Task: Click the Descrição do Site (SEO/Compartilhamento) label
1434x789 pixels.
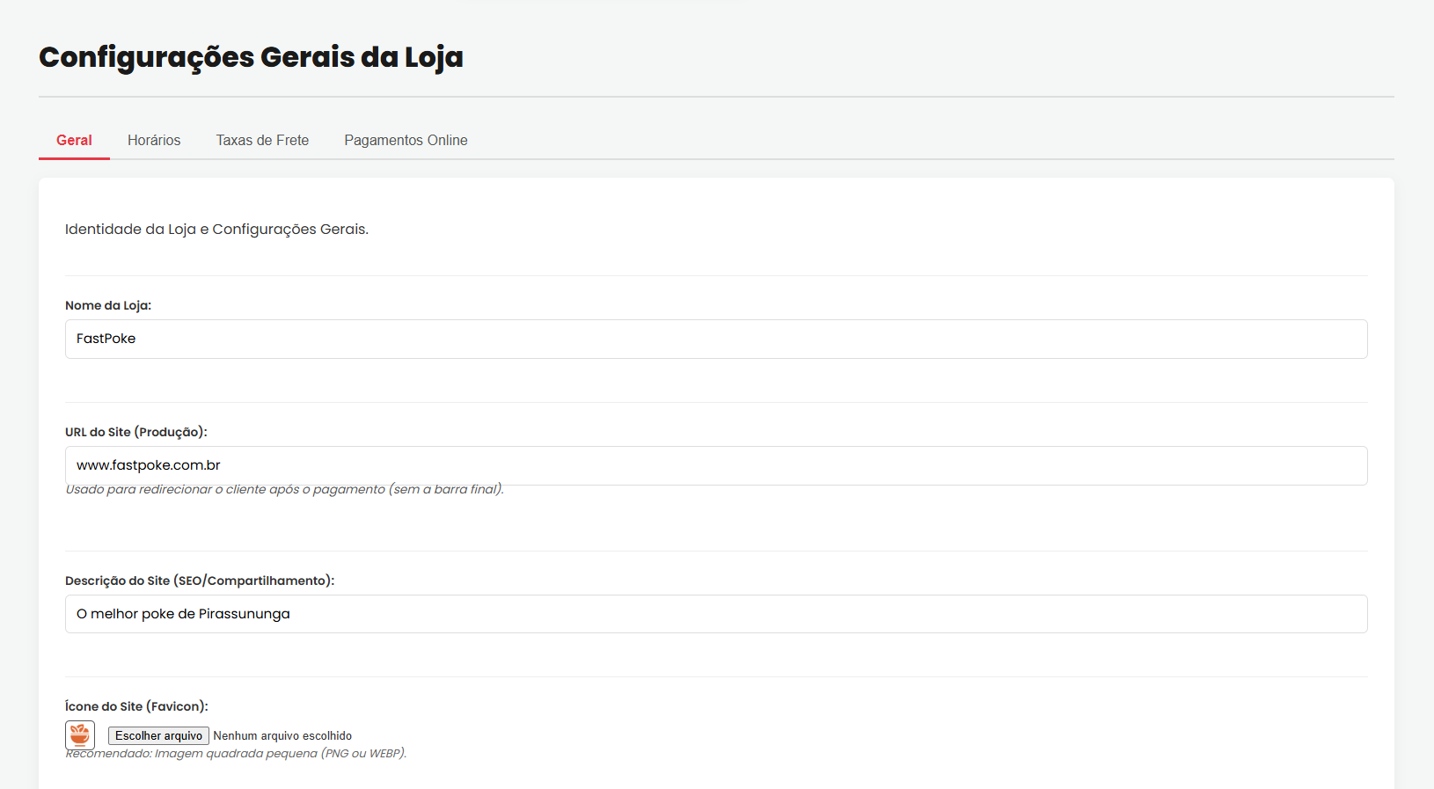Action: pyautogui.click(x=200, y=581)
